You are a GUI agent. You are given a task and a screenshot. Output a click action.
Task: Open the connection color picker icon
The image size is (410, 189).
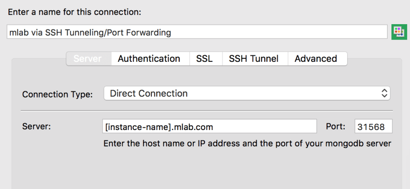[399, 32]
